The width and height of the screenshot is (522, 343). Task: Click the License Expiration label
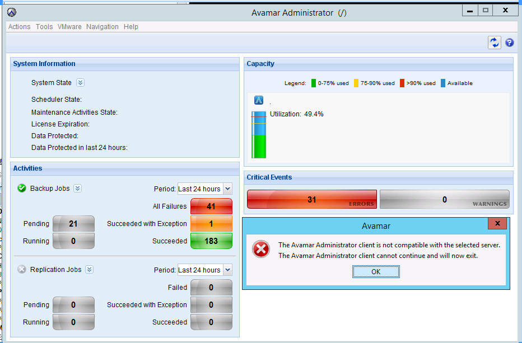[60, 124]
